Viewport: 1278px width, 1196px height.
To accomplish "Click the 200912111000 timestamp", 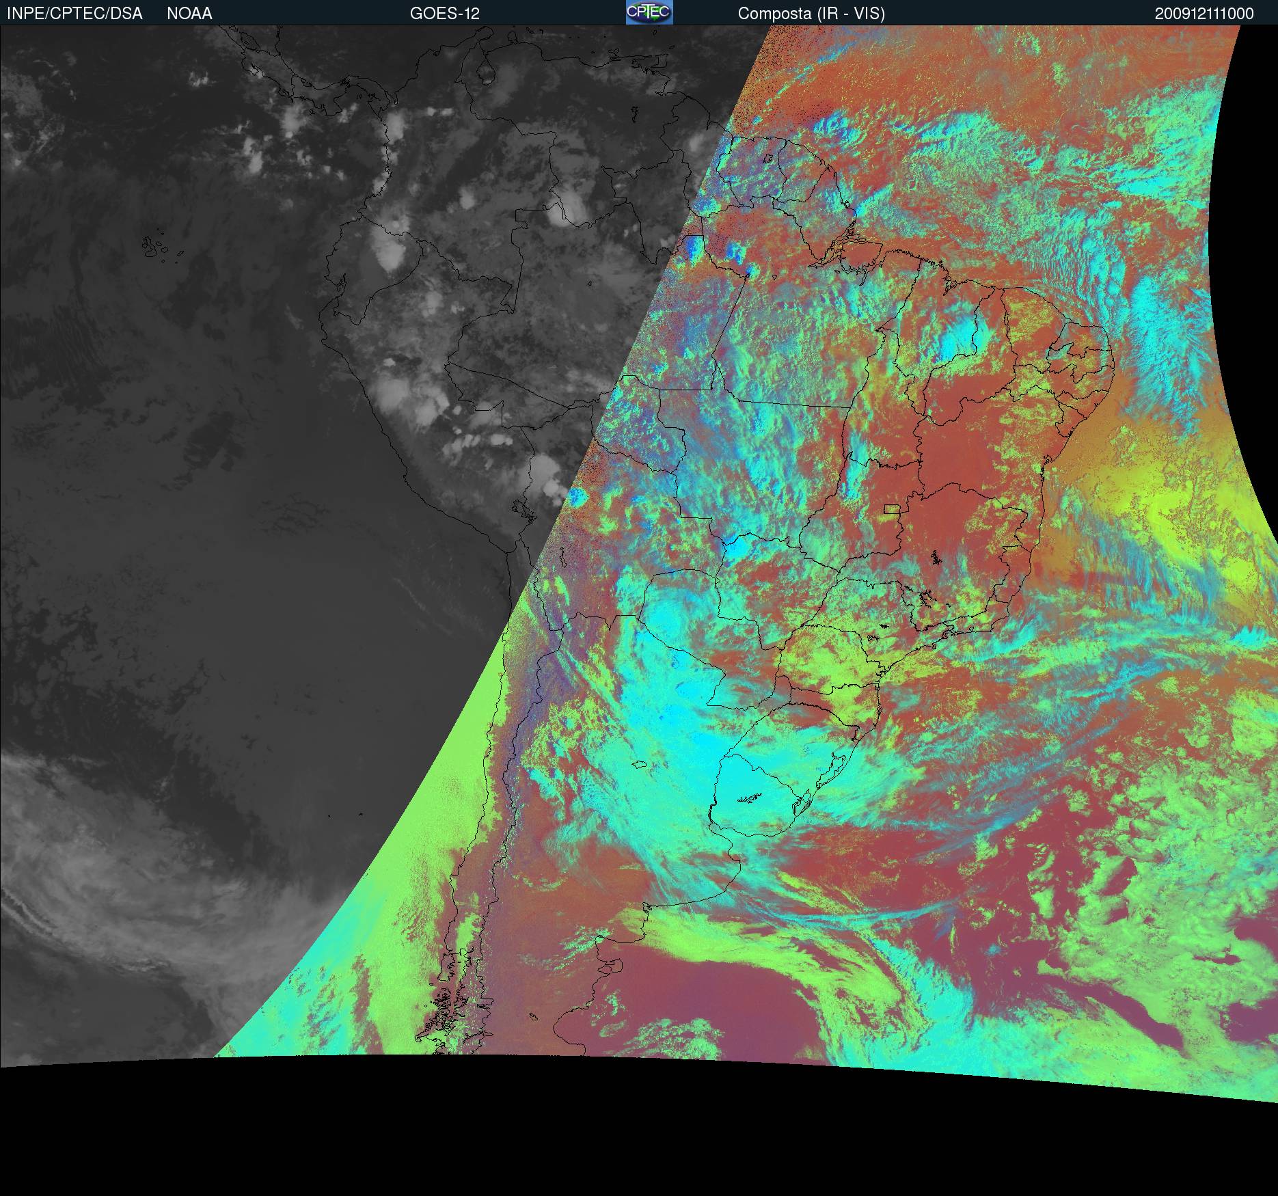I will click(x=1204, y=14).
